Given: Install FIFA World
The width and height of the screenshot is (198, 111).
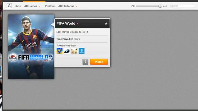Looking at the screenshot, I should click(99, 62).
